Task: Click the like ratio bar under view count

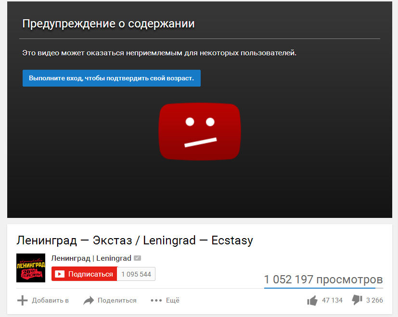Action: (323, 288)
